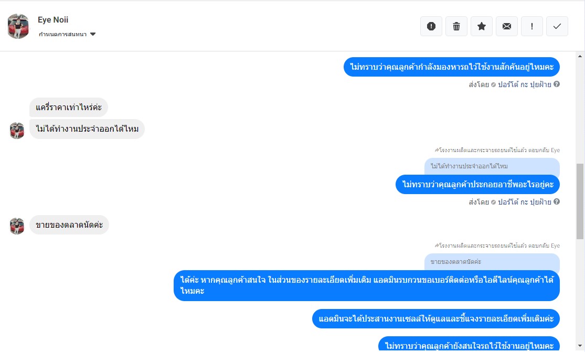
Task: Click quoted reply 'ไม่ได้ทำงานประจำออกได้ไหม' preview
Action: [492, 166]
